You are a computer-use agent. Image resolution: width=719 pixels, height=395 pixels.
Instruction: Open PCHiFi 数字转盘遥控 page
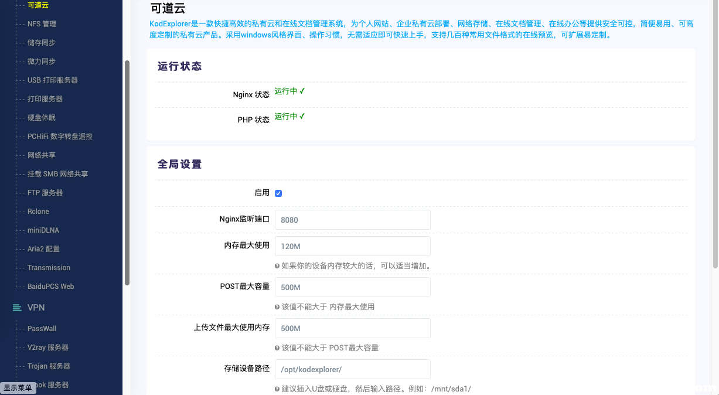(60, 137)
